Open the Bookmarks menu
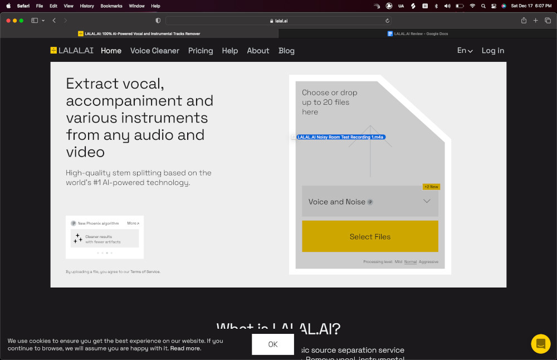Image resolution: width=557 pixels, height=360 pixels. (x=111, y=6)
